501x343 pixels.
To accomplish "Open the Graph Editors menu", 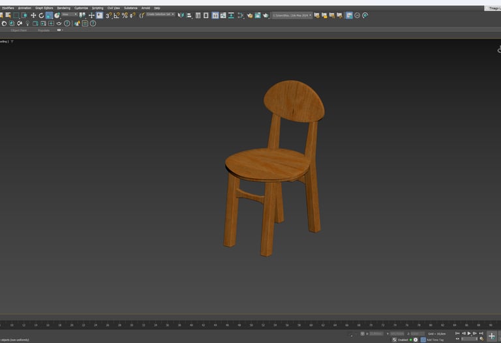I will pos(44,8).
